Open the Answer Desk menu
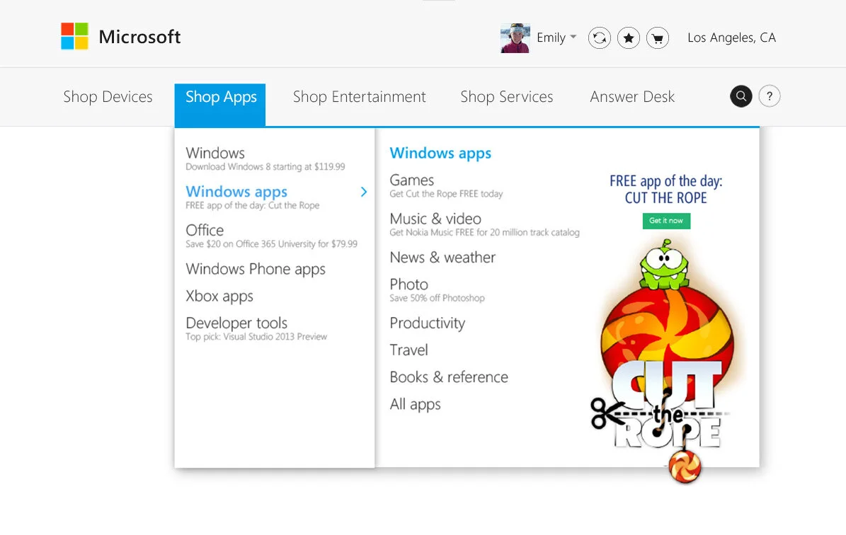This screenshot has height=535, width=846. pyautogui.click(x=632, y=96)
